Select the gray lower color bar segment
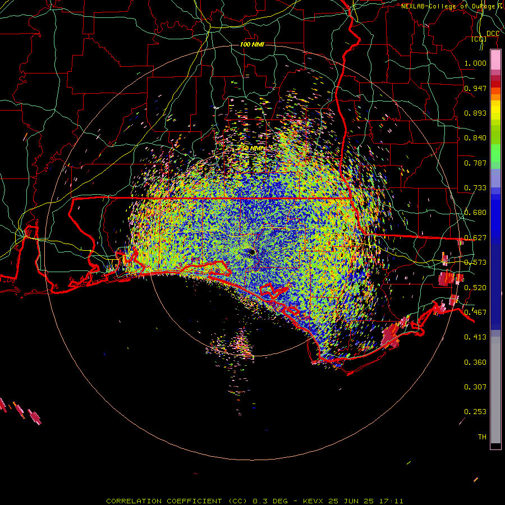This screenshot has width=505, height=505. [x=495, y=390]
